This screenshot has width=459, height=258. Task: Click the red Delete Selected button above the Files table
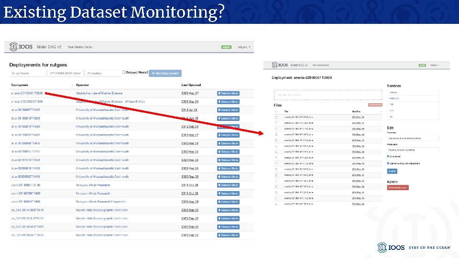tap(375, 105)
